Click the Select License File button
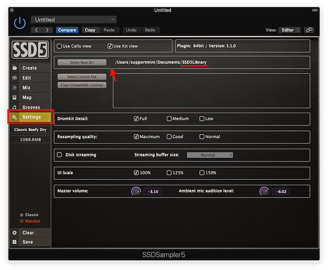Screen dimensions: 328x270 click(x=81, y=77)
